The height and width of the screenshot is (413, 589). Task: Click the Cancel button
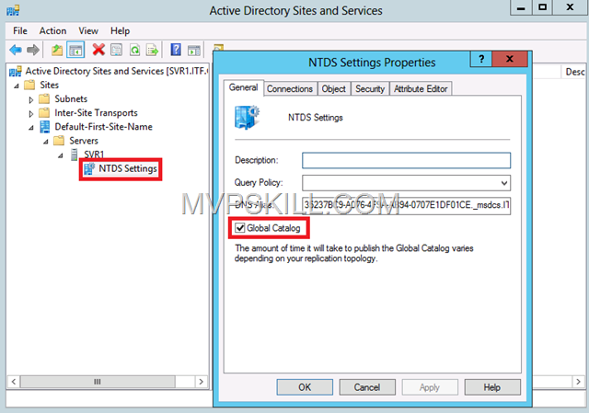coord(366,387)
